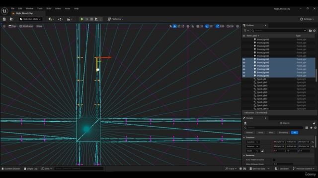Select the General details filter

(x=249, y=133)
